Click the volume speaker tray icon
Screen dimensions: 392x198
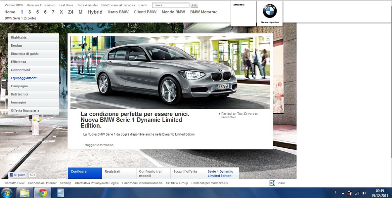364,193
